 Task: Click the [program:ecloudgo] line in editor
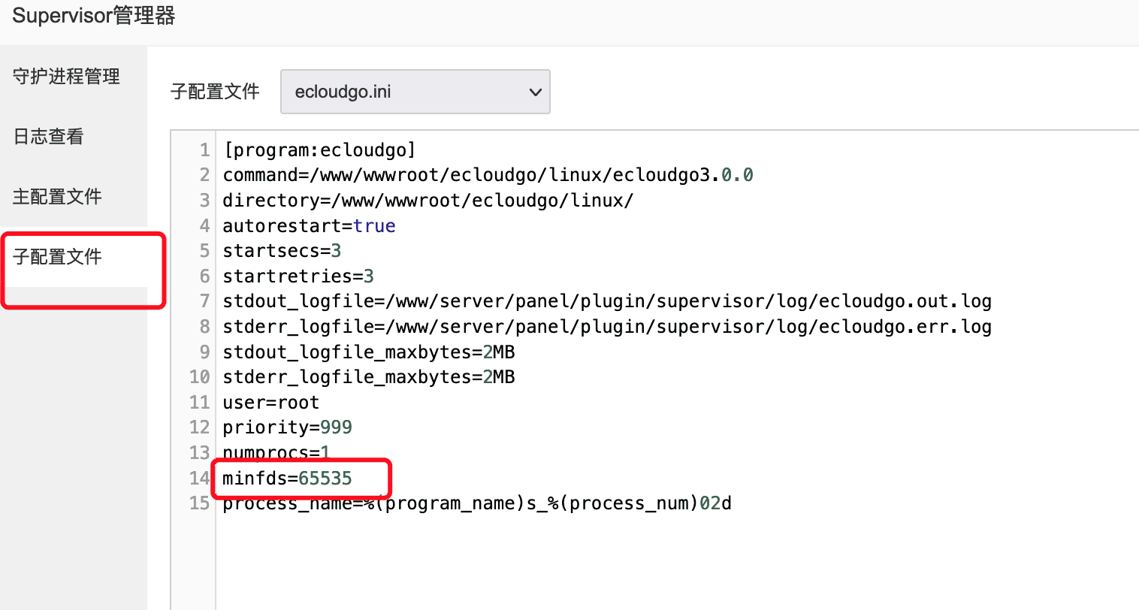tap(319, 150)
